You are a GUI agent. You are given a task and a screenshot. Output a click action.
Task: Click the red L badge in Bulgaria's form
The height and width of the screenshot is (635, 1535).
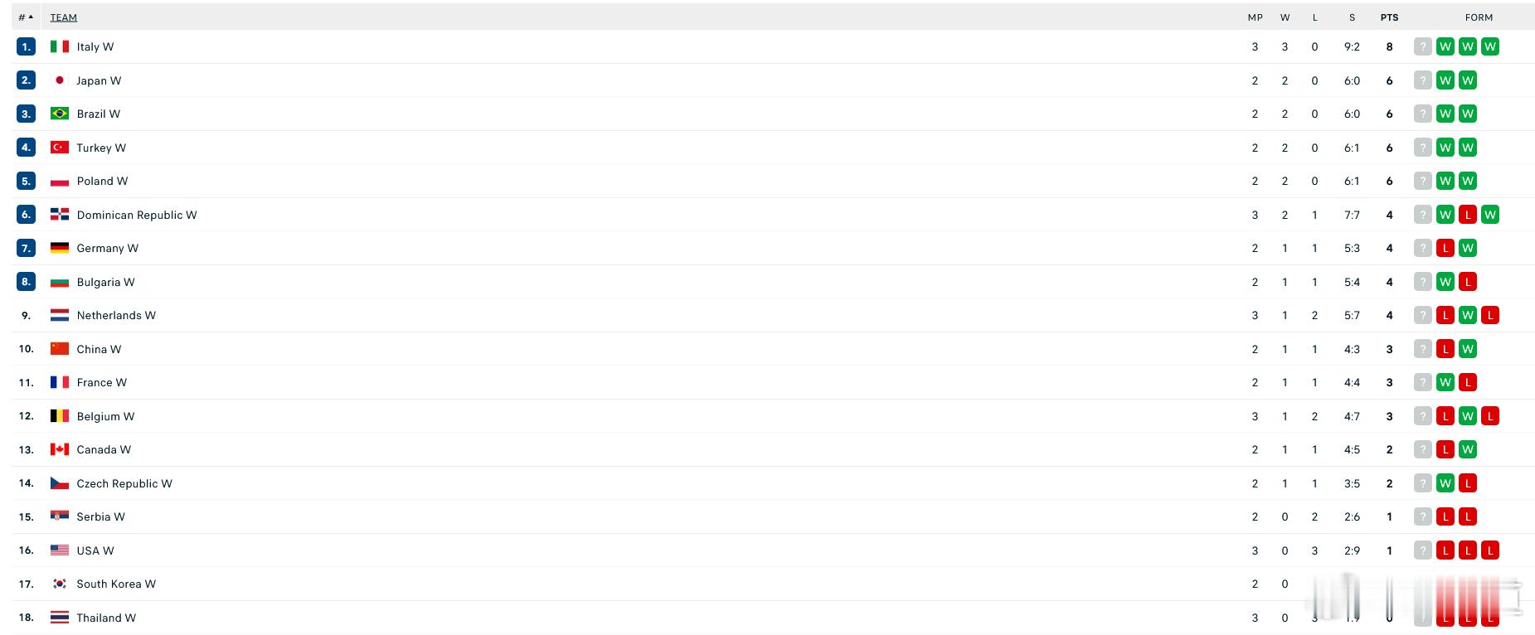(x=1468, y=282)
